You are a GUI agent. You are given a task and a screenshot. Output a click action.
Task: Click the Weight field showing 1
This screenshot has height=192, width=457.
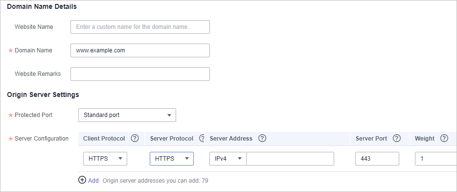[x=436, y=159]
